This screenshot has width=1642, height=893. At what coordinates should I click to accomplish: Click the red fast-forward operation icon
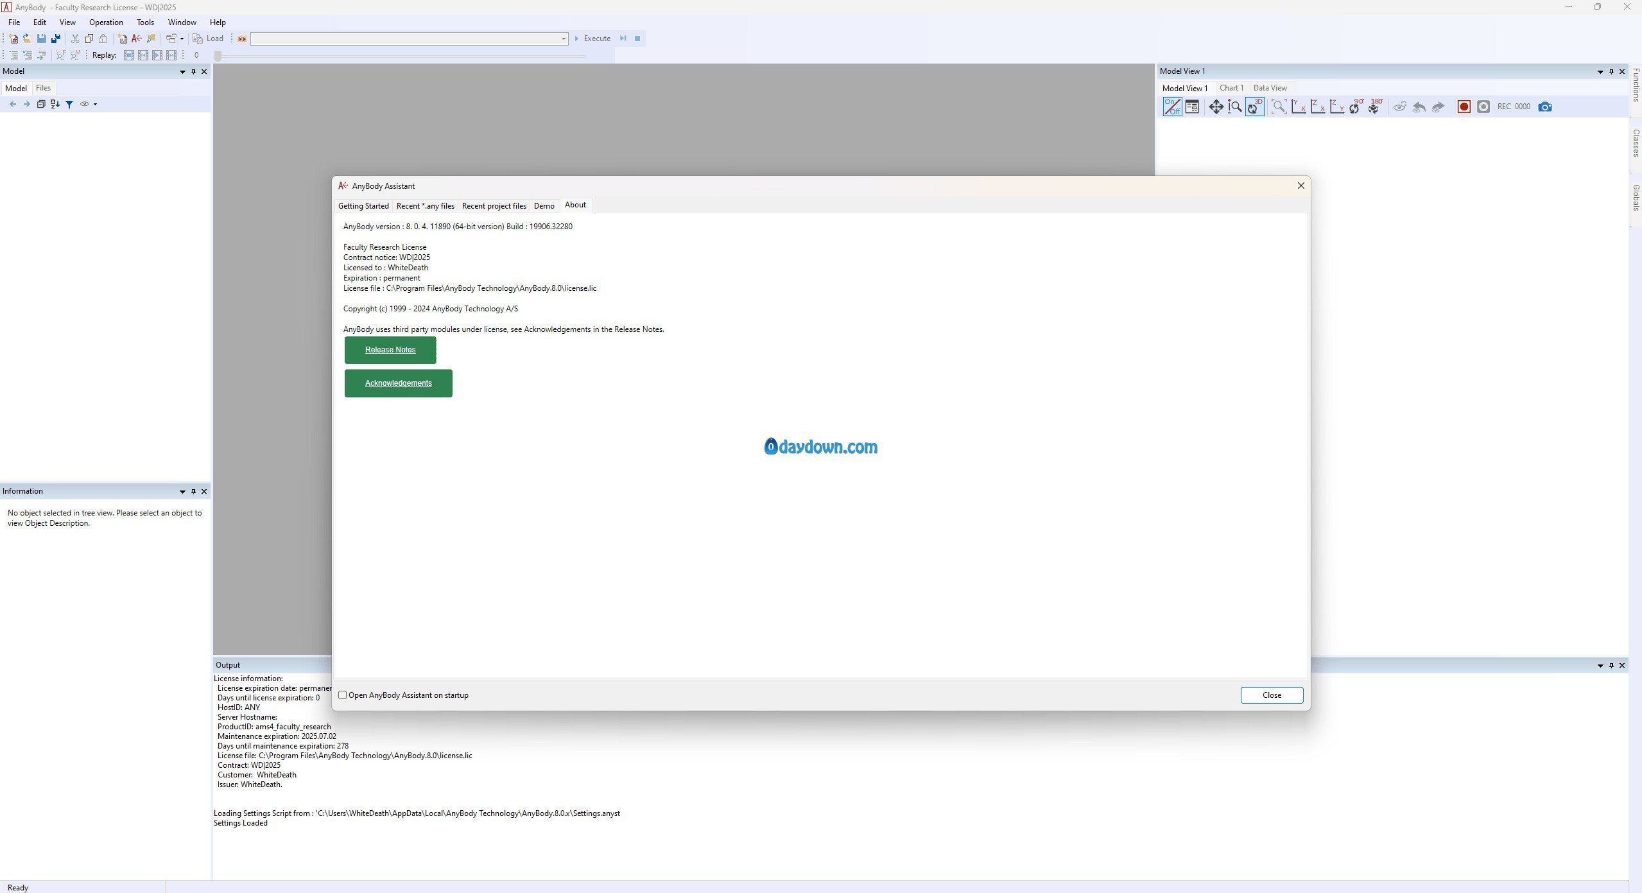pyautogui.click(x=242, y=39)
